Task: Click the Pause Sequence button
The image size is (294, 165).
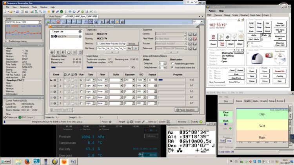Action: click(186, 110)
